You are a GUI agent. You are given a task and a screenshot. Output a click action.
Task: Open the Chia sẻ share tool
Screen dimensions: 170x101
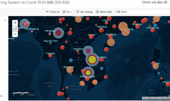coord(53,12)
